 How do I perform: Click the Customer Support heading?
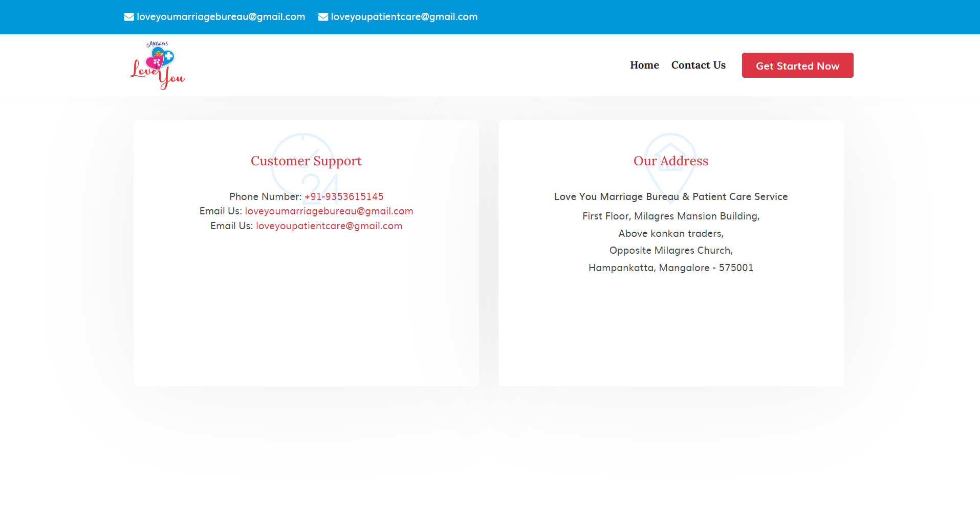[x=306, y=161]
